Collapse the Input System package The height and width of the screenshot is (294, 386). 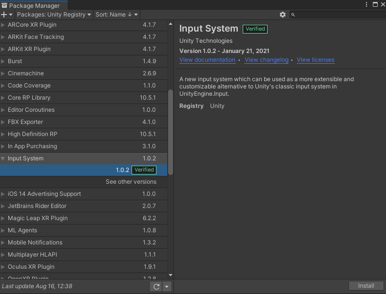(x=3, y=158)
